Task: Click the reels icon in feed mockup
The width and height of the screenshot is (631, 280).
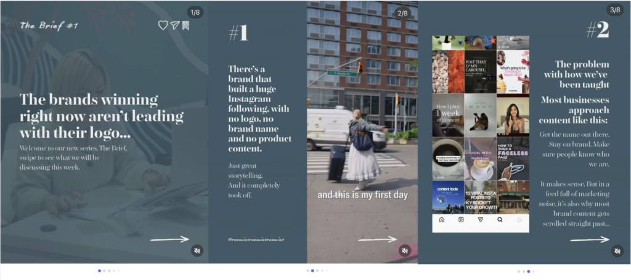Action: (461, 219)
